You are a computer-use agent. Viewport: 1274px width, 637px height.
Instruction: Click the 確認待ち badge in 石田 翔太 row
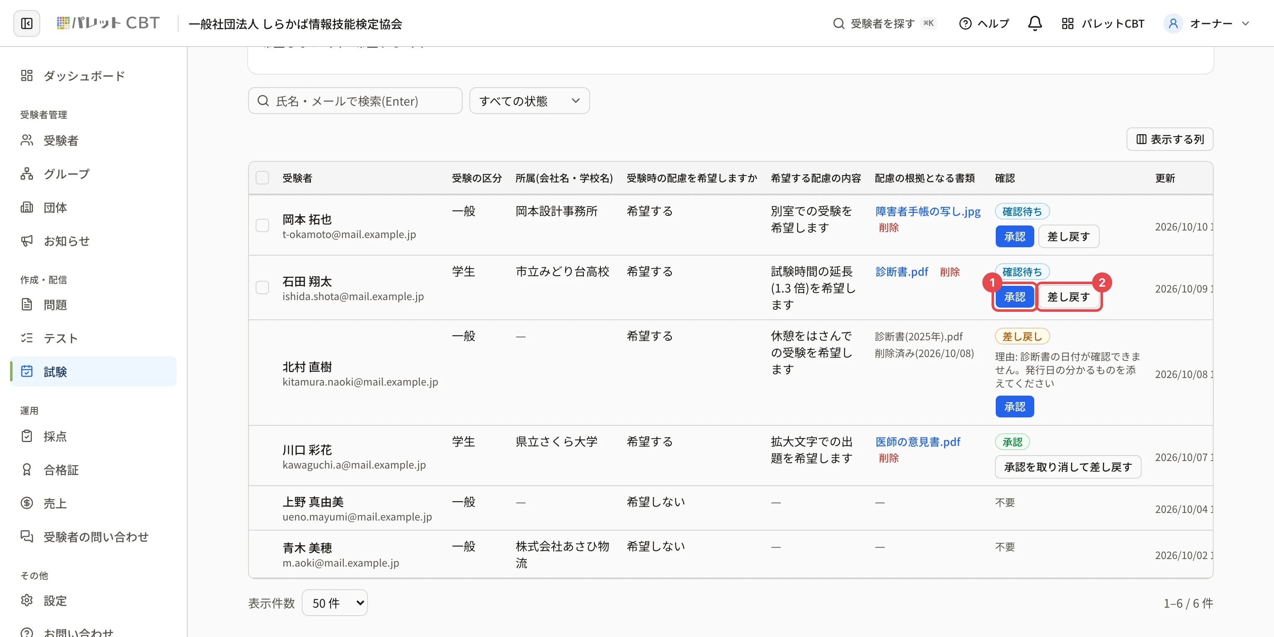[1022, 272]
